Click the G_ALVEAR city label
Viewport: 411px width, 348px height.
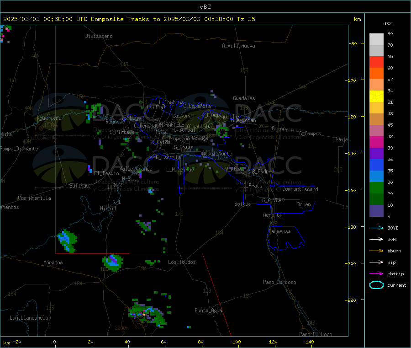pyautogui.click(x=273, y=200)
